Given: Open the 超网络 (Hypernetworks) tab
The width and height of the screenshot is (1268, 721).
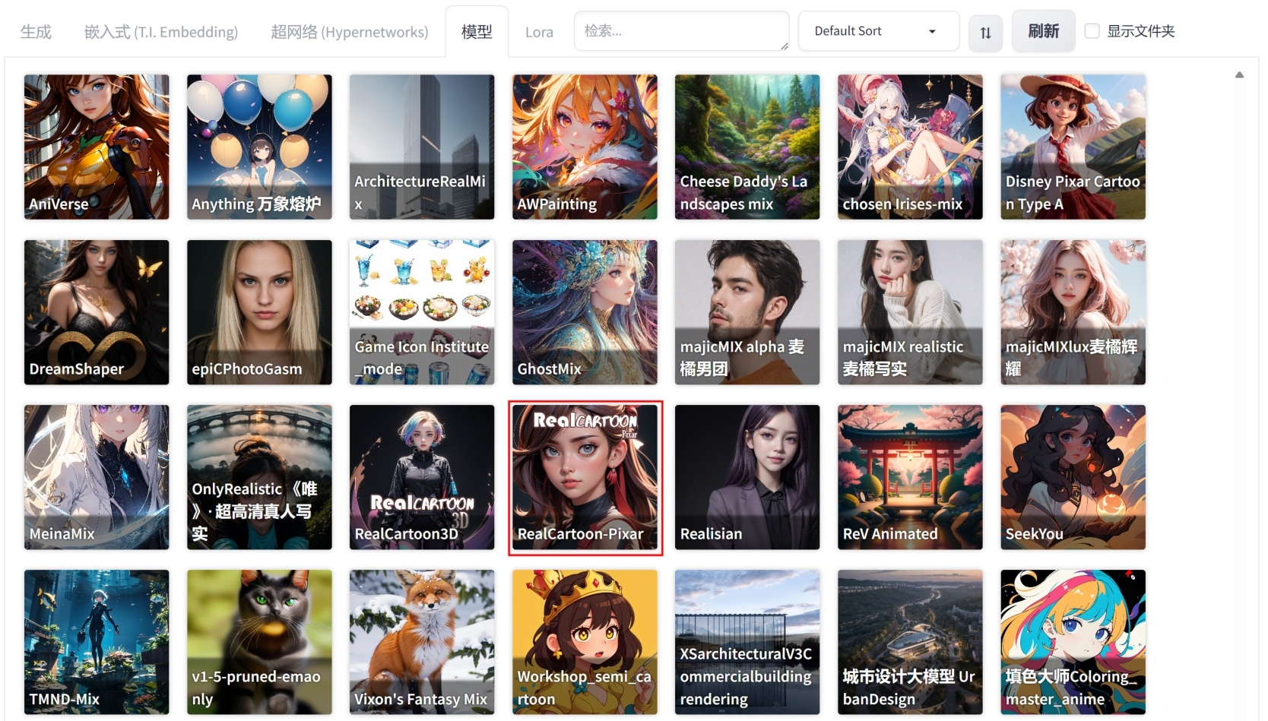Looking at the screenshot, I should tap(350, 32).
